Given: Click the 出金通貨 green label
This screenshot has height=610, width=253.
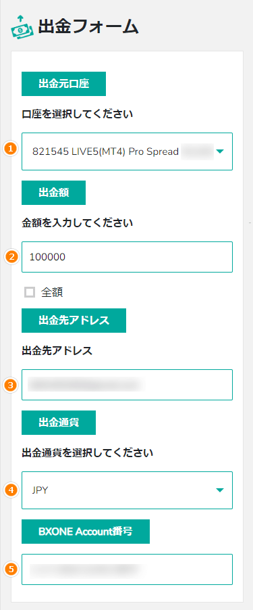Looking at the screenshot, I should [x=59, y=423].
